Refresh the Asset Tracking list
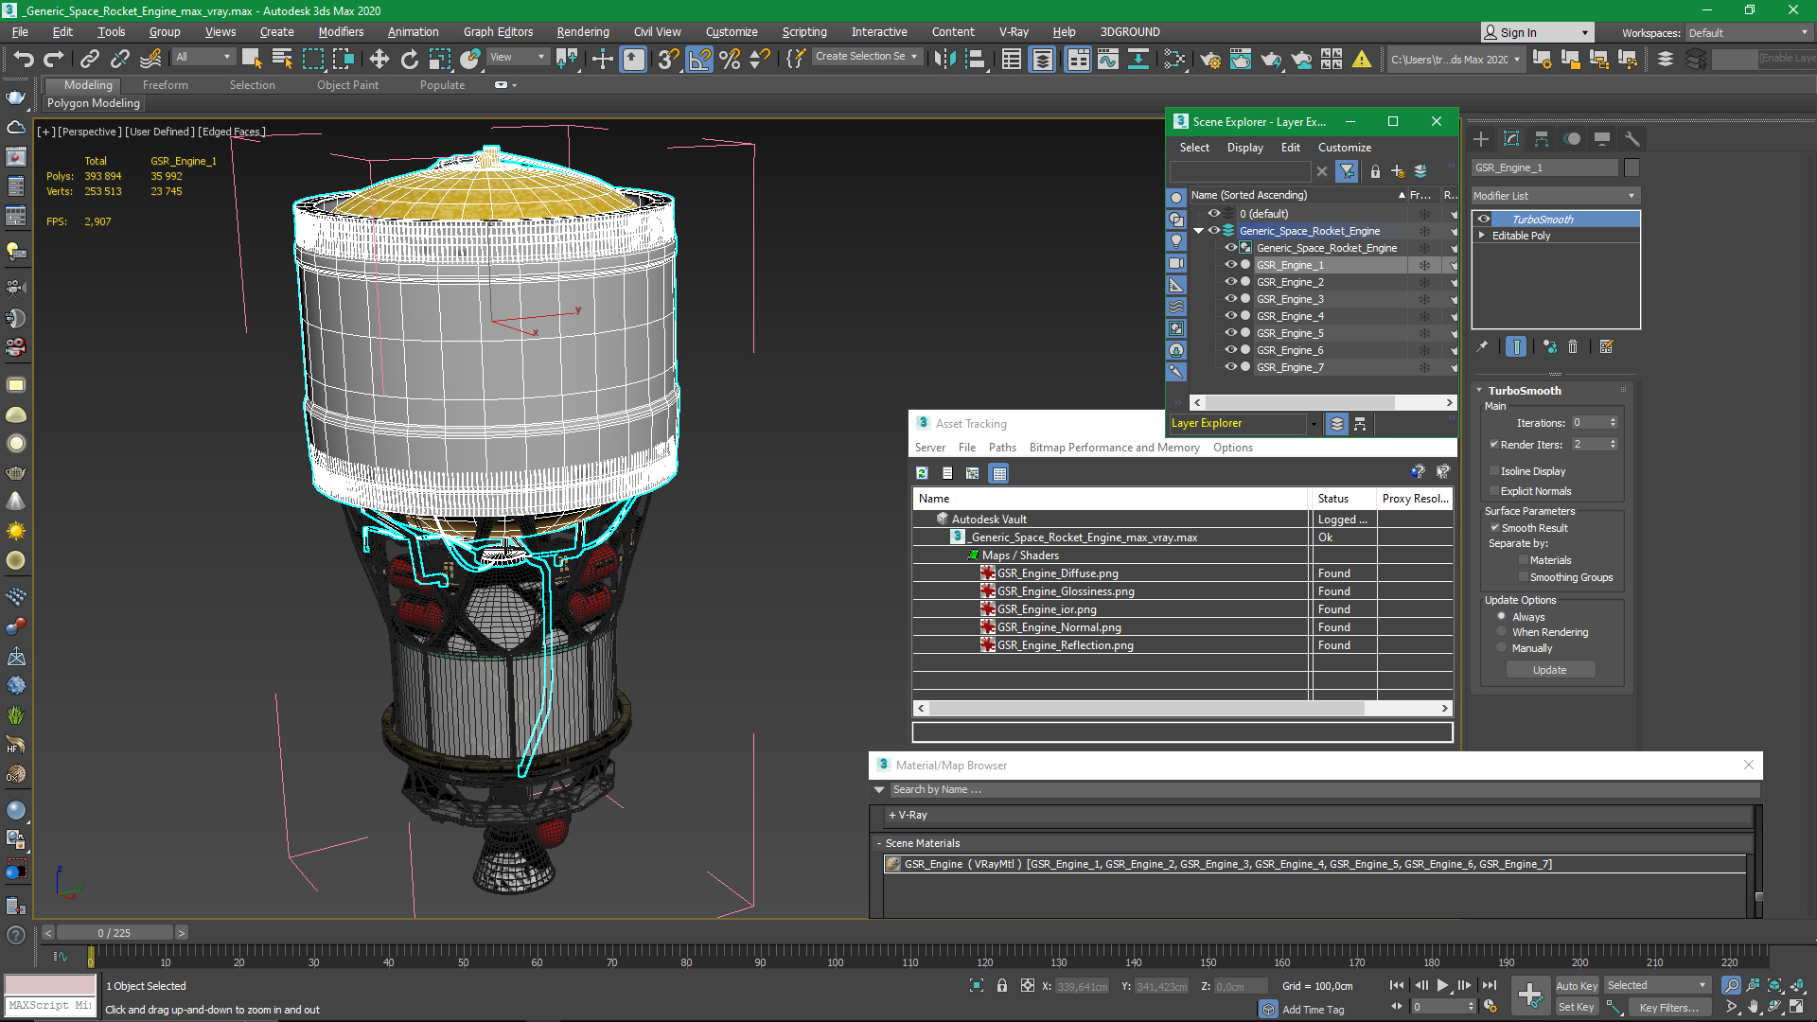This screenshot has width=1817, height=1022. point(922,473)
